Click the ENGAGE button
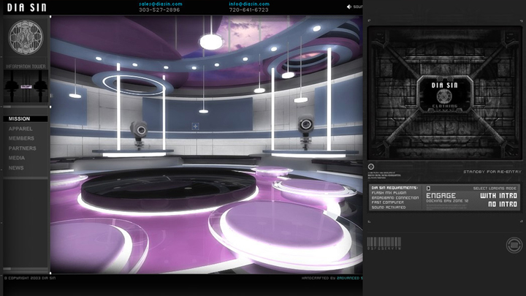Viewport: 526px width, 296px height. pyautogui.click(x=441, y=195)
